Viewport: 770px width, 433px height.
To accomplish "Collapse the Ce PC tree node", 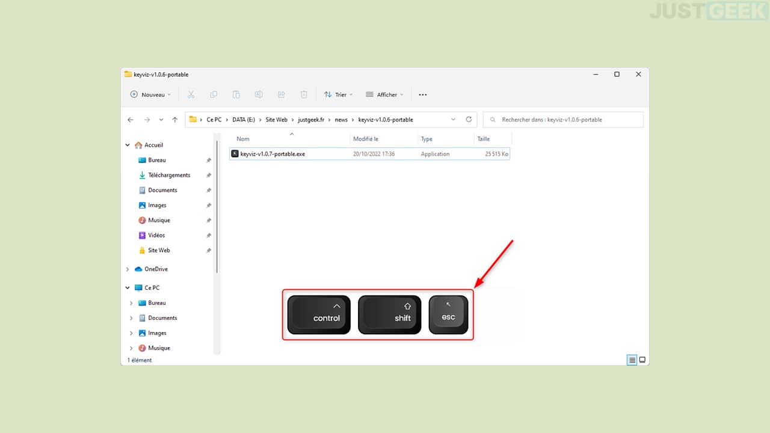I will tap(128, 288).
